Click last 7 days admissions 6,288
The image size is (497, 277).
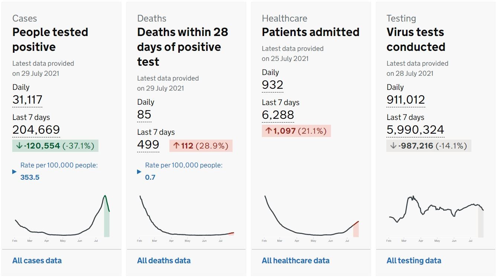click(x=278, y=115)
